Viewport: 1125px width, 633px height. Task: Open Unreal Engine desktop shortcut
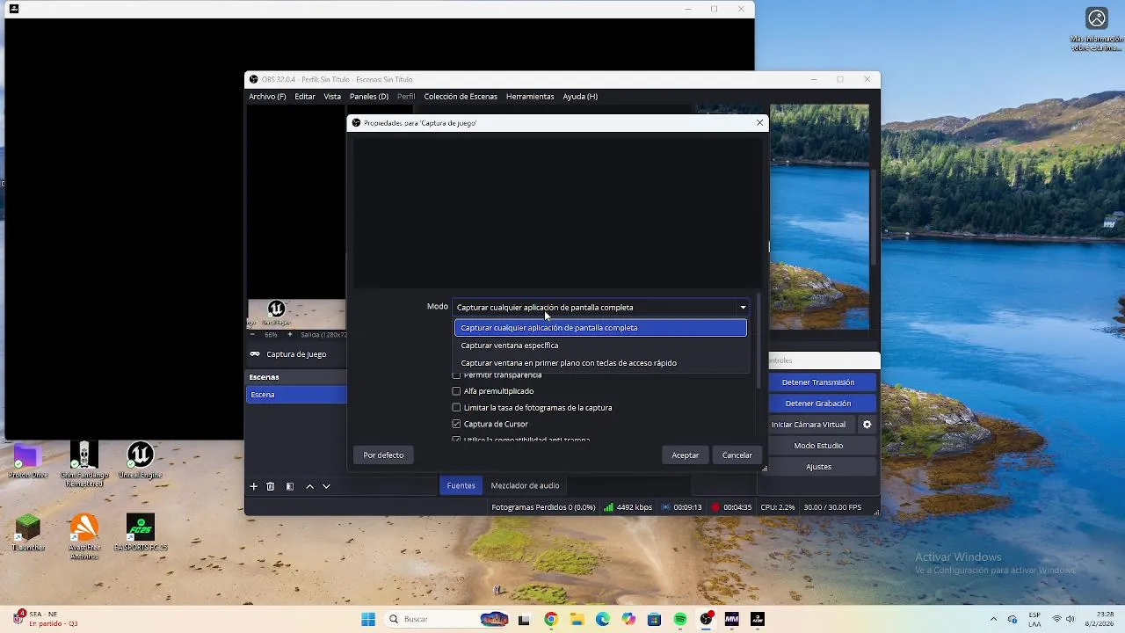pos(141,461)
